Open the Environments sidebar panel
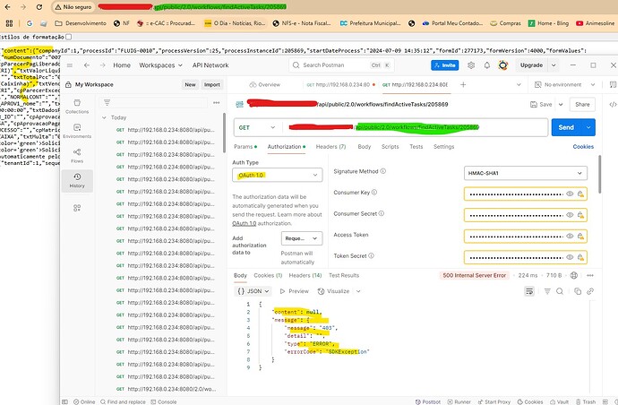The width and height of the screenshot is (618, 405). pos(76,133)
